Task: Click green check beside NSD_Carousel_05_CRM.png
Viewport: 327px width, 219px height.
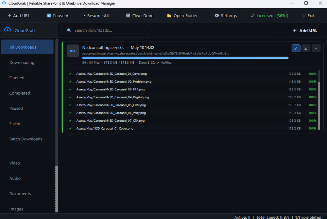Action: point(70,105)
